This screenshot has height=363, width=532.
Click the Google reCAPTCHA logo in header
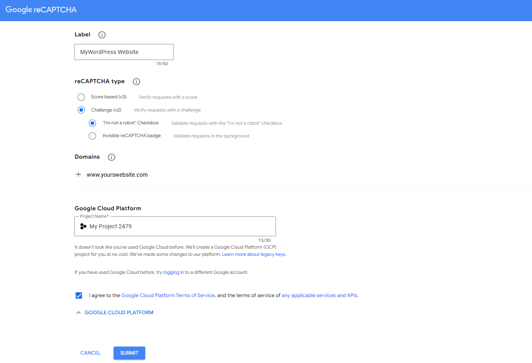click(41, 10)
